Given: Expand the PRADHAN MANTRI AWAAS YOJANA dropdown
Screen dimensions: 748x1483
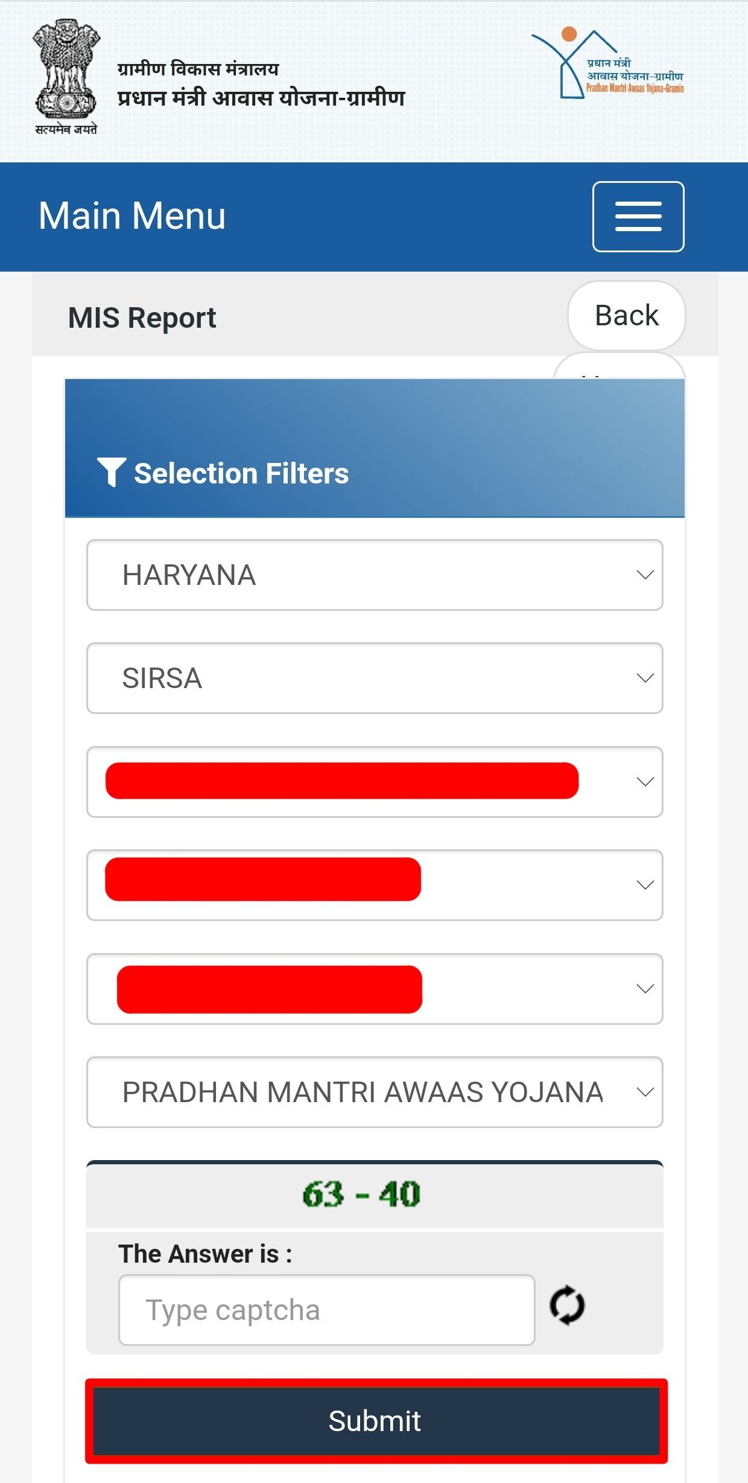Looking at the screenshot, I should pos(375,1092).
